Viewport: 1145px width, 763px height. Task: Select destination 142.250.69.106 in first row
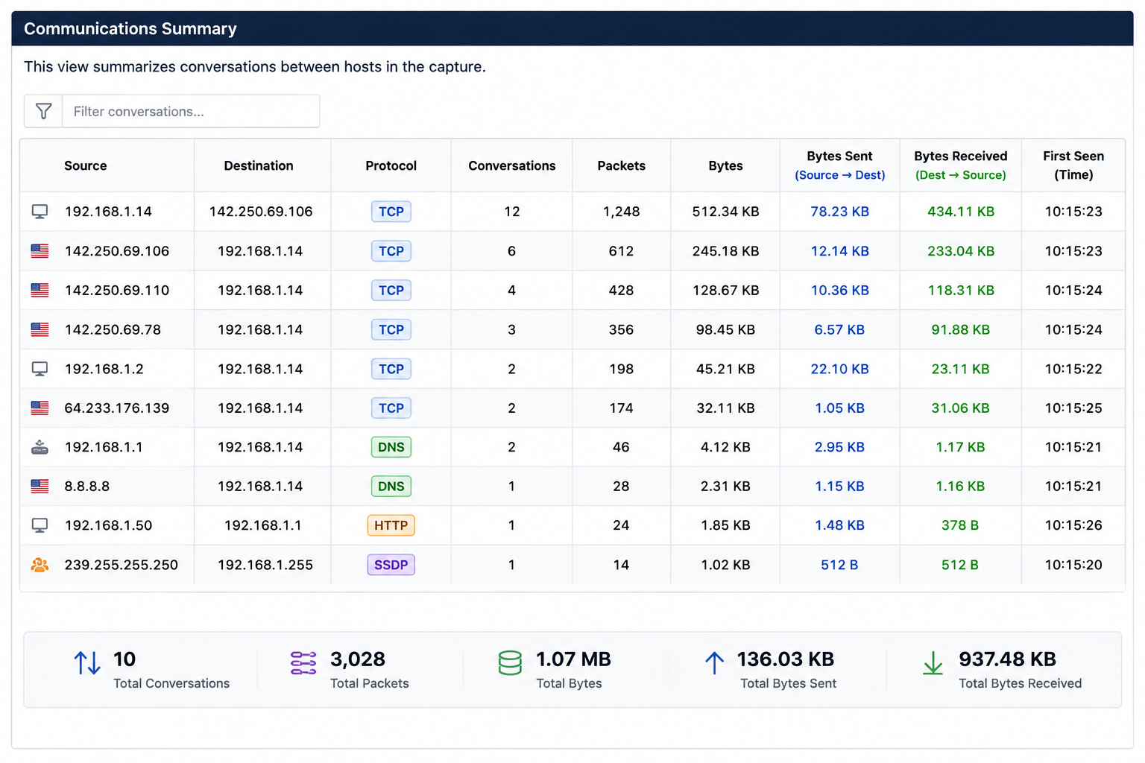click(261, 212)
